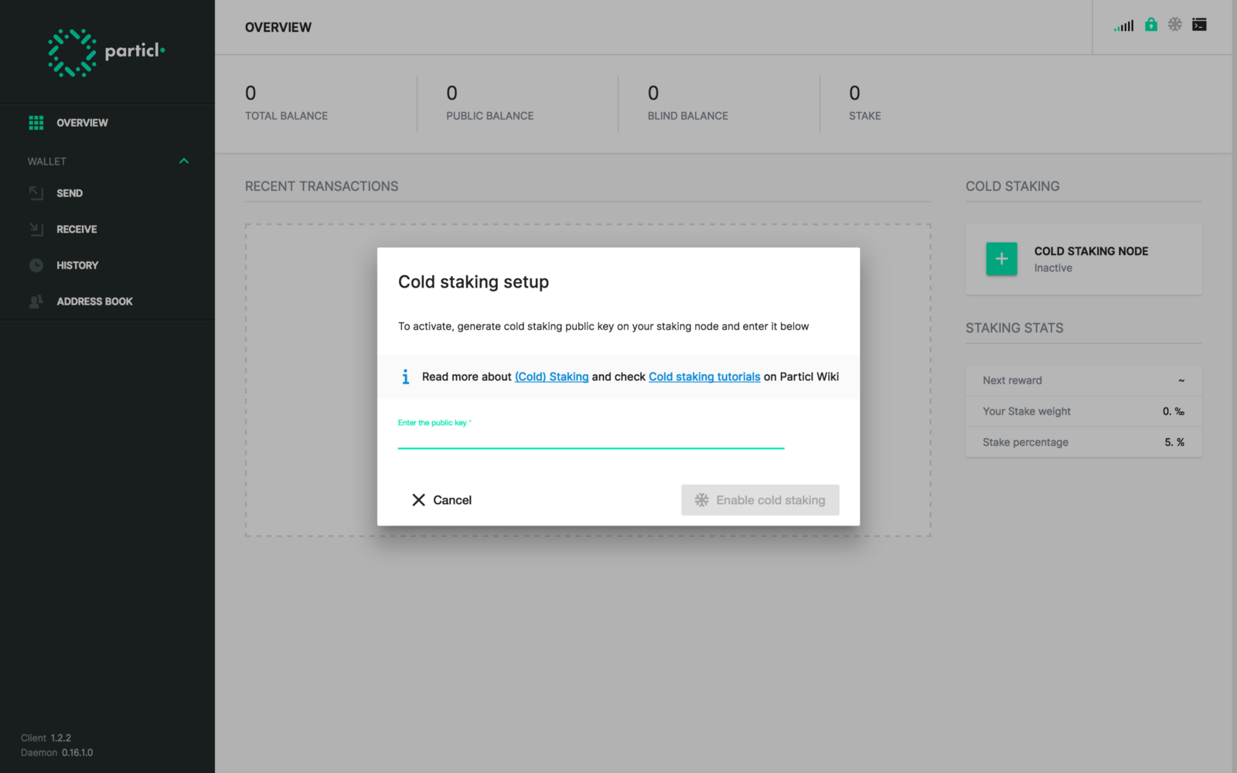Open the Receive page
The image size is (1237, 773).
pos(77,230)
